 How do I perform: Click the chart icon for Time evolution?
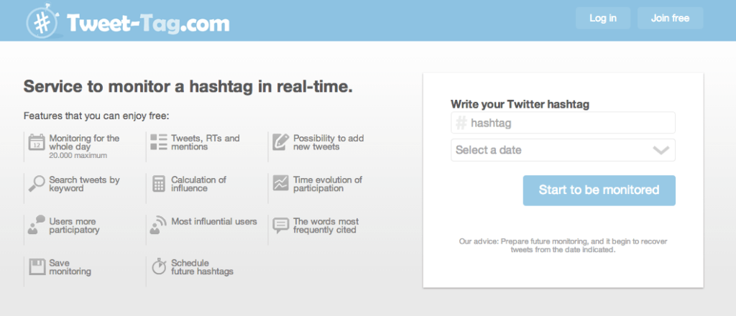tap(281, 183)
